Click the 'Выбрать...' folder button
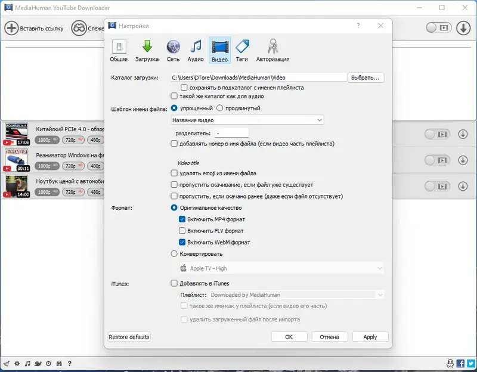The height and width of the screenshot is (372, 477). tap(366, 77)
